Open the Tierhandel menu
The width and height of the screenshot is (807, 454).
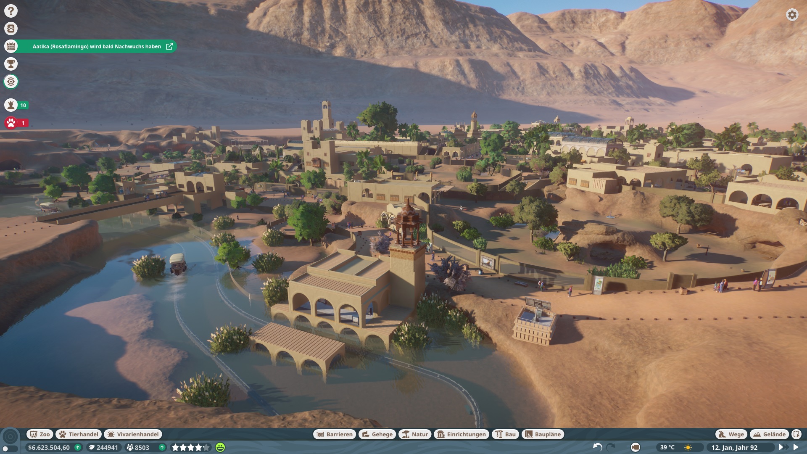click(79, 434)
